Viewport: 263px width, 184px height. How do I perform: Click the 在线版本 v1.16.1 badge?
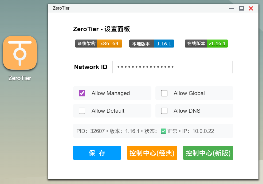pos(206,44)
